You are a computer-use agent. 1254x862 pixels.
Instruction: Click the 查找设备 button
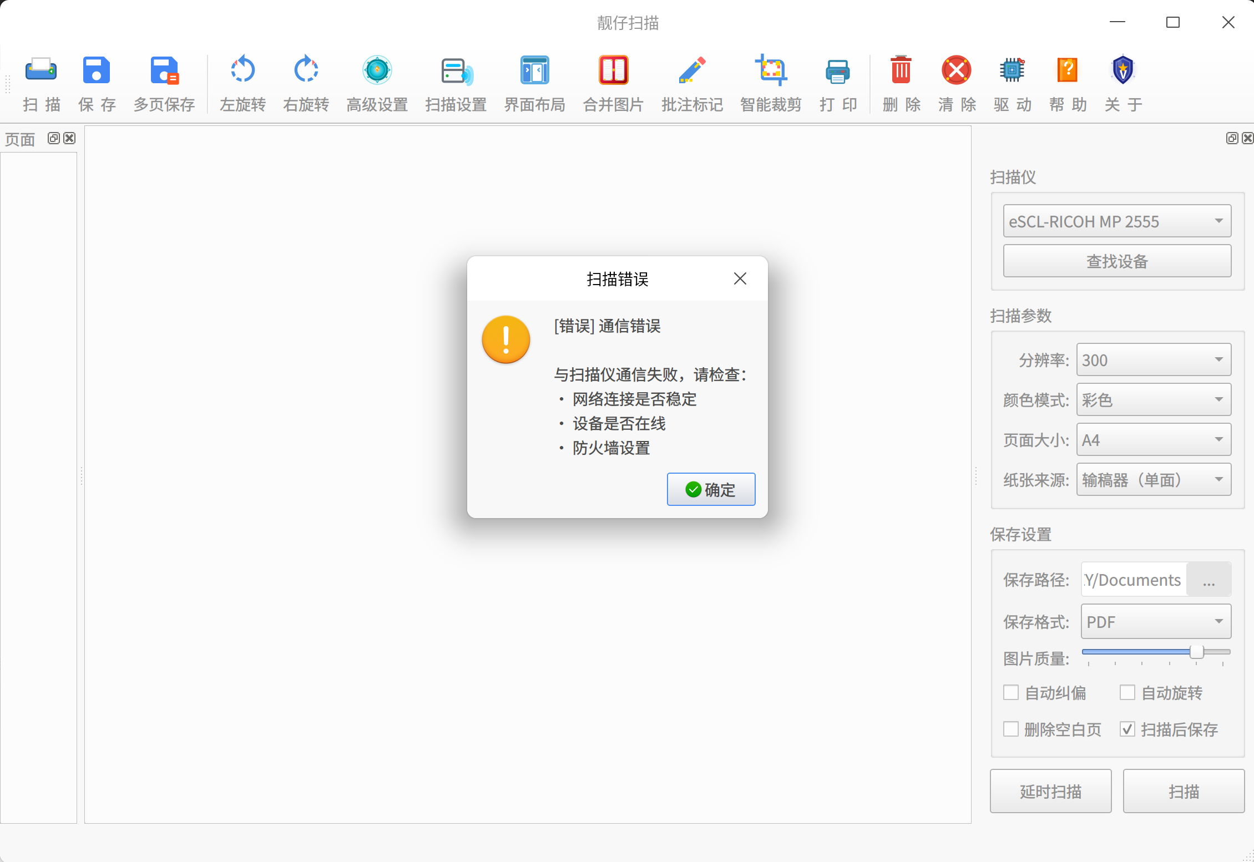[1118, 261]
